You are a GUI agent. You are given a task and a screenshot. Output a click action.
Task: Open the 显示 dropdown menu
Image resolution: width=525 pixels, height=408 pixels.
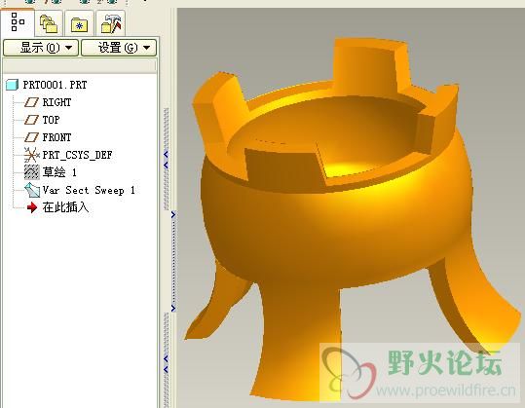coord(41,48)
